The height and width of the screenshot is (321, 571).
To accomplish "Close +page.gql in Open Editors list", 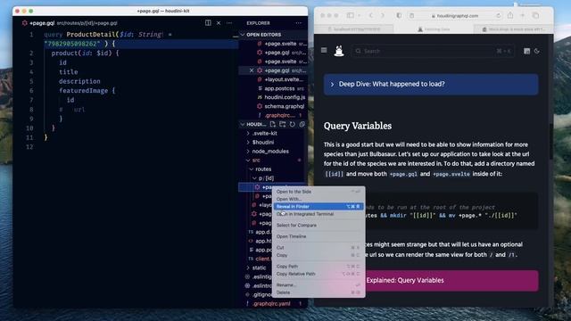I will tap(252, 70).
